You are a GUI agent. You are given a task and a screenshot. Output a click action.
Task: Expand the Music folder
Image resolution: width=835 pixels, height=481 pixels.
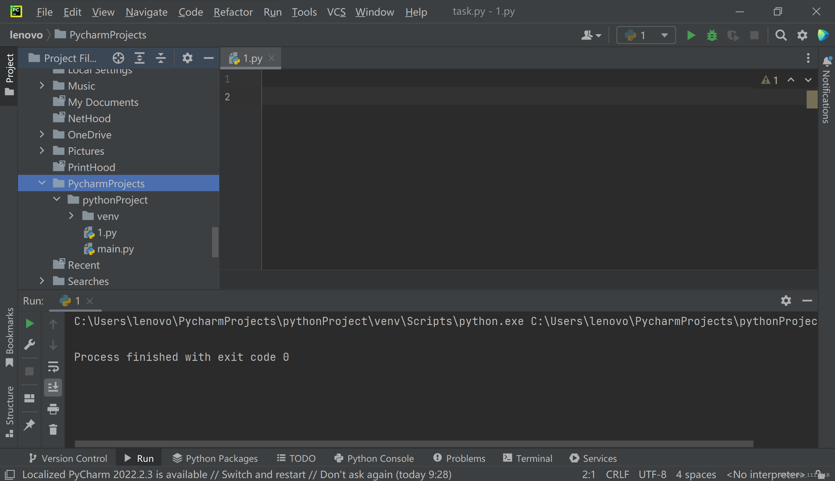coord(42,86)
